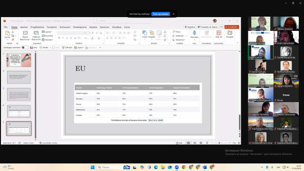The height and width of the screenshot is (171, 304).
Task: Click the Annulla undo button
Action: [44, 47]
